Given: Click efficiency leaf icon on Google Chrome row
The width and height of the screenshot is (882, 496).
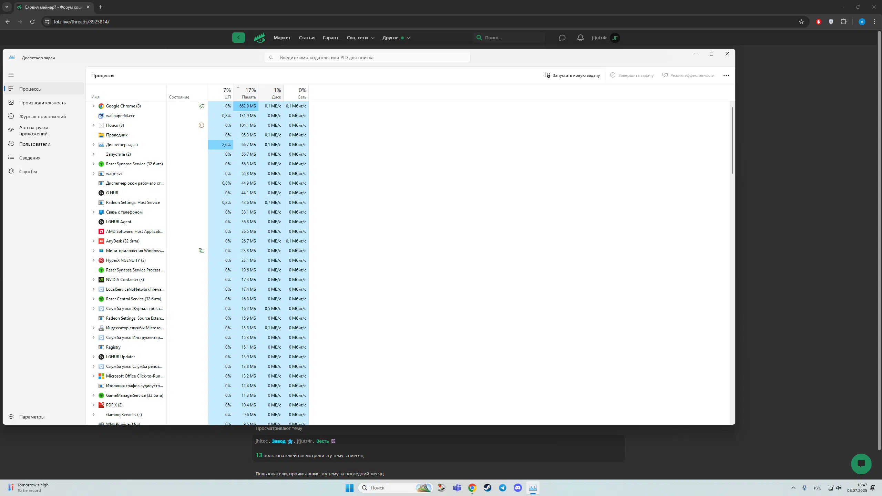Looking at the screenshot, I should point(201,106).
